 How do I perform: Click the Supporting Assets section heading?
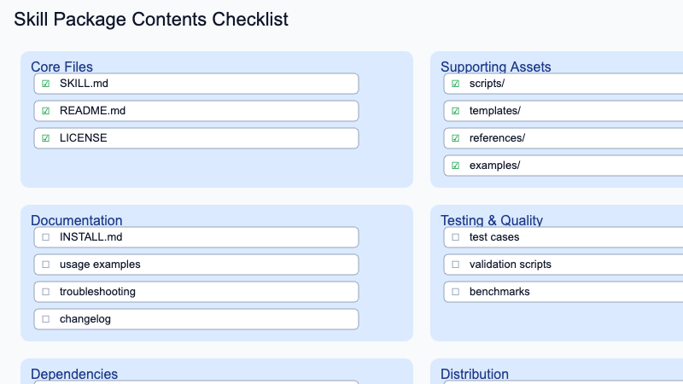point(495,67)
